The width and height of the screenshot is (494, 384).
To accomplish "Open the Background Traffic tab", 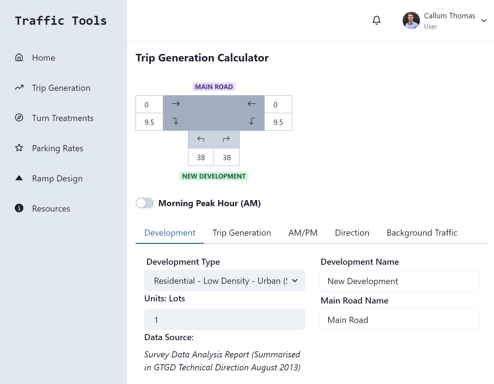I will [422, 233].
